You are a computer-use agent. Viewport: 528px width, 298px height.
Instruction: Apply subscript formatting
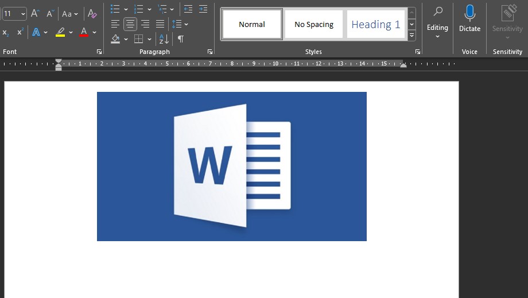pyautogui.click(x=6, y=32)
